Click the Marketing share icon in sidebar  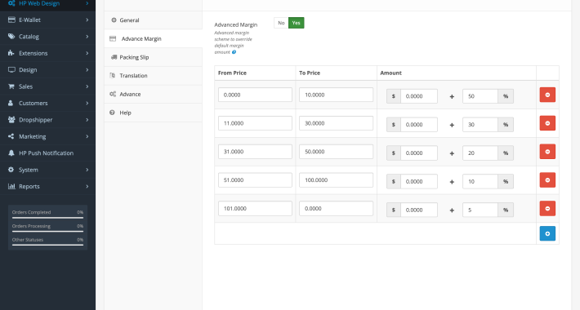(11, 136)
